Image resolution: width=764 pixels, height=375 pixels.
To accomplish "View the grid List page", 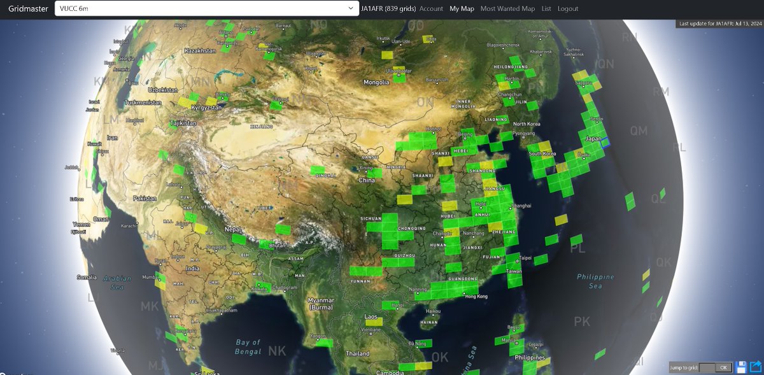I will [546, 8].
